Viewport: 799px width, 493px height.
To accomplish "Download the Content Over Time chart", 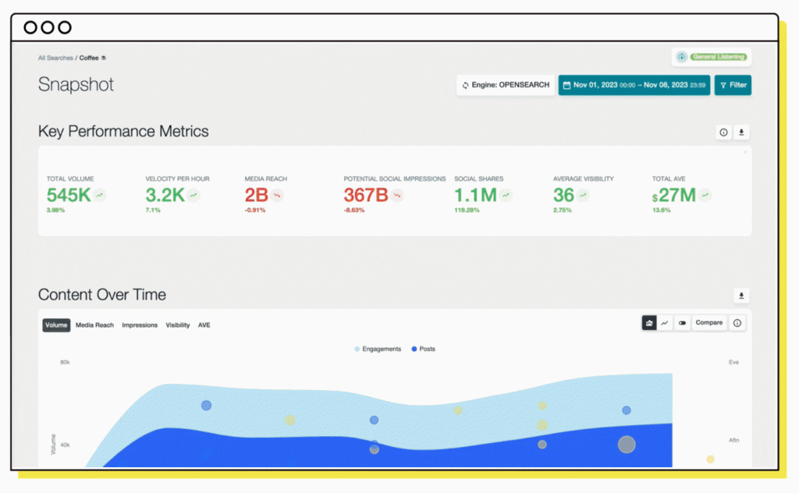I will point(742,296).
